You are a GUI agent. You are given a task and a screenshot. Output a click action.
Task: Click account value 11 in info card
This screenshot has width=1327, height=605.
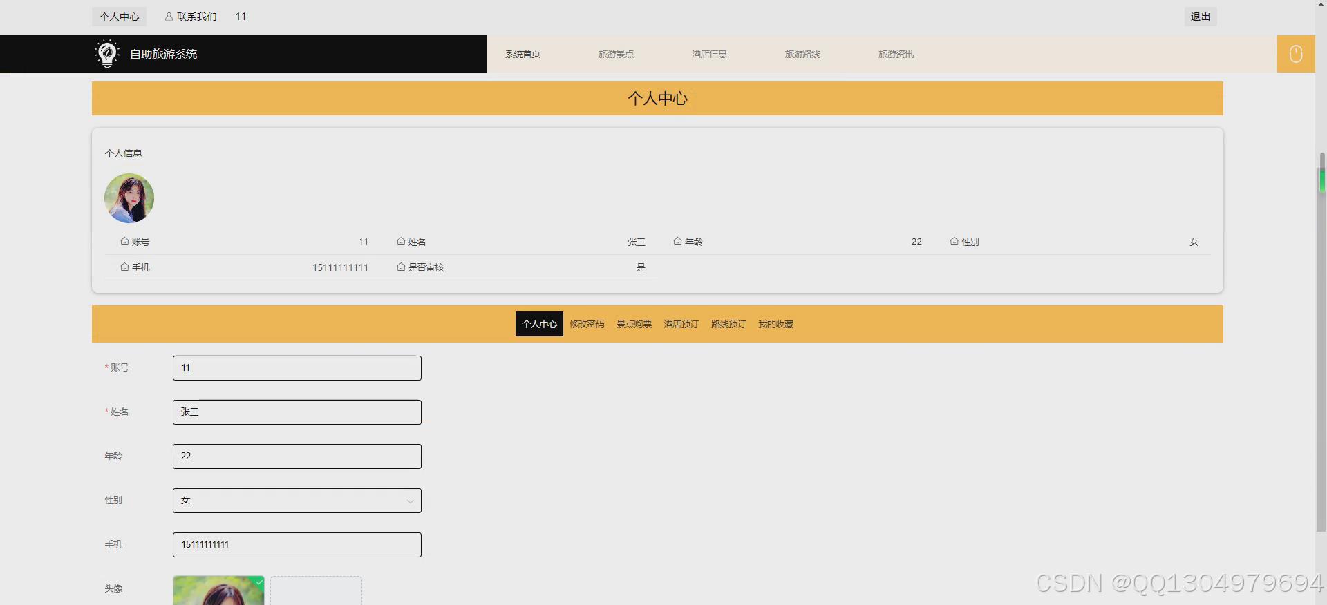tap(364, 242)
